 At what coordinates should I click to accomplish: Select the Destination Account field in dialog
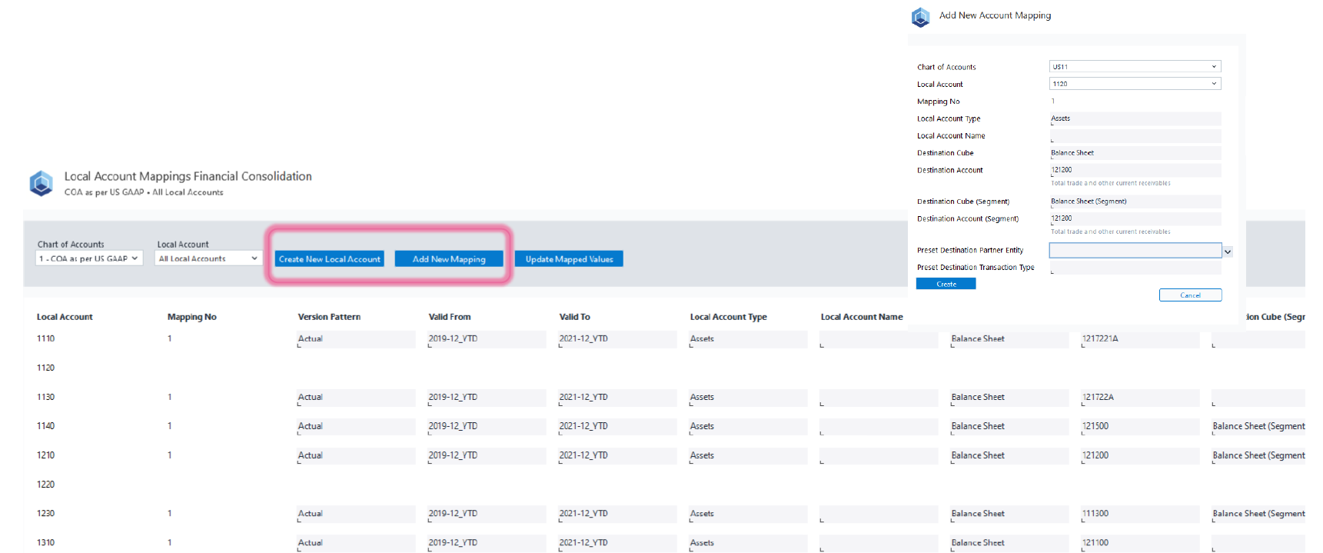click(x=1135, y=170)
